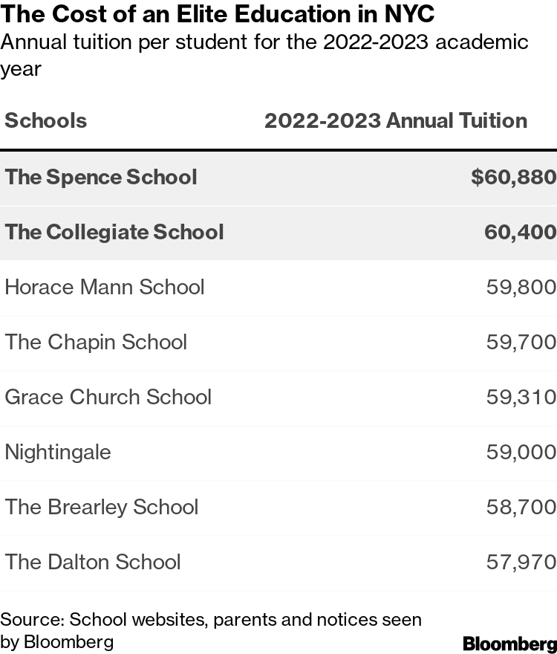This screenshot has height=654, width=557.
Task: Select The Chapin School name
Action: 96,342
